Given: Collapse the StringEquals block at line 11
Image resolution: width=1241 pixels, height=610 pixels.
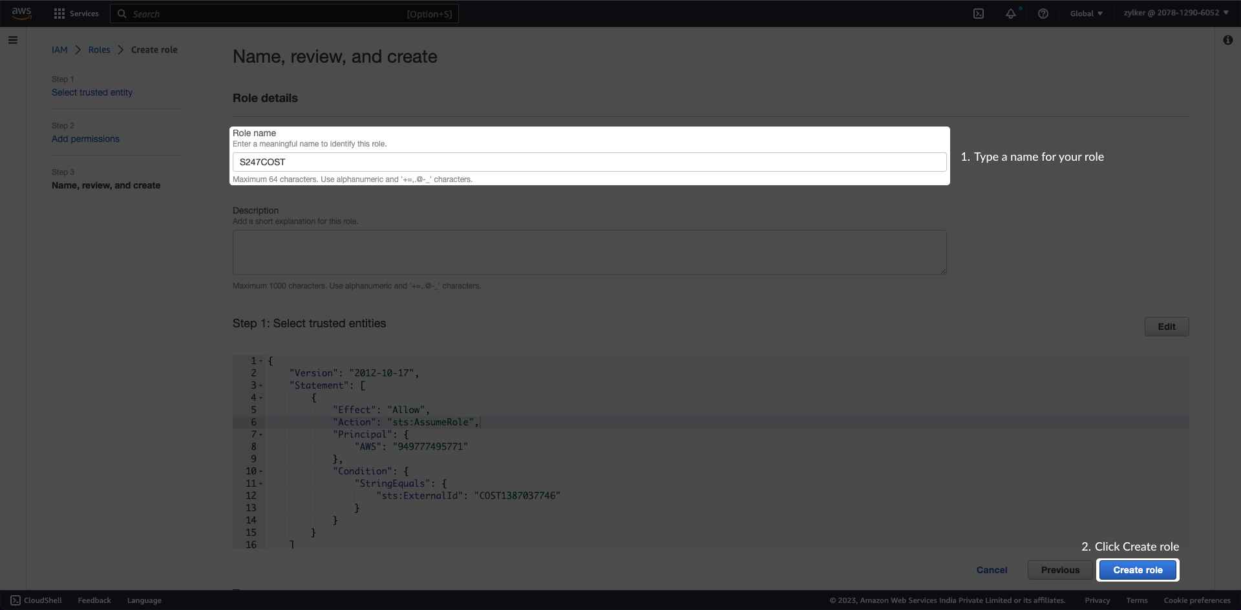Looking at the screenshot, I should coord(261,483).
